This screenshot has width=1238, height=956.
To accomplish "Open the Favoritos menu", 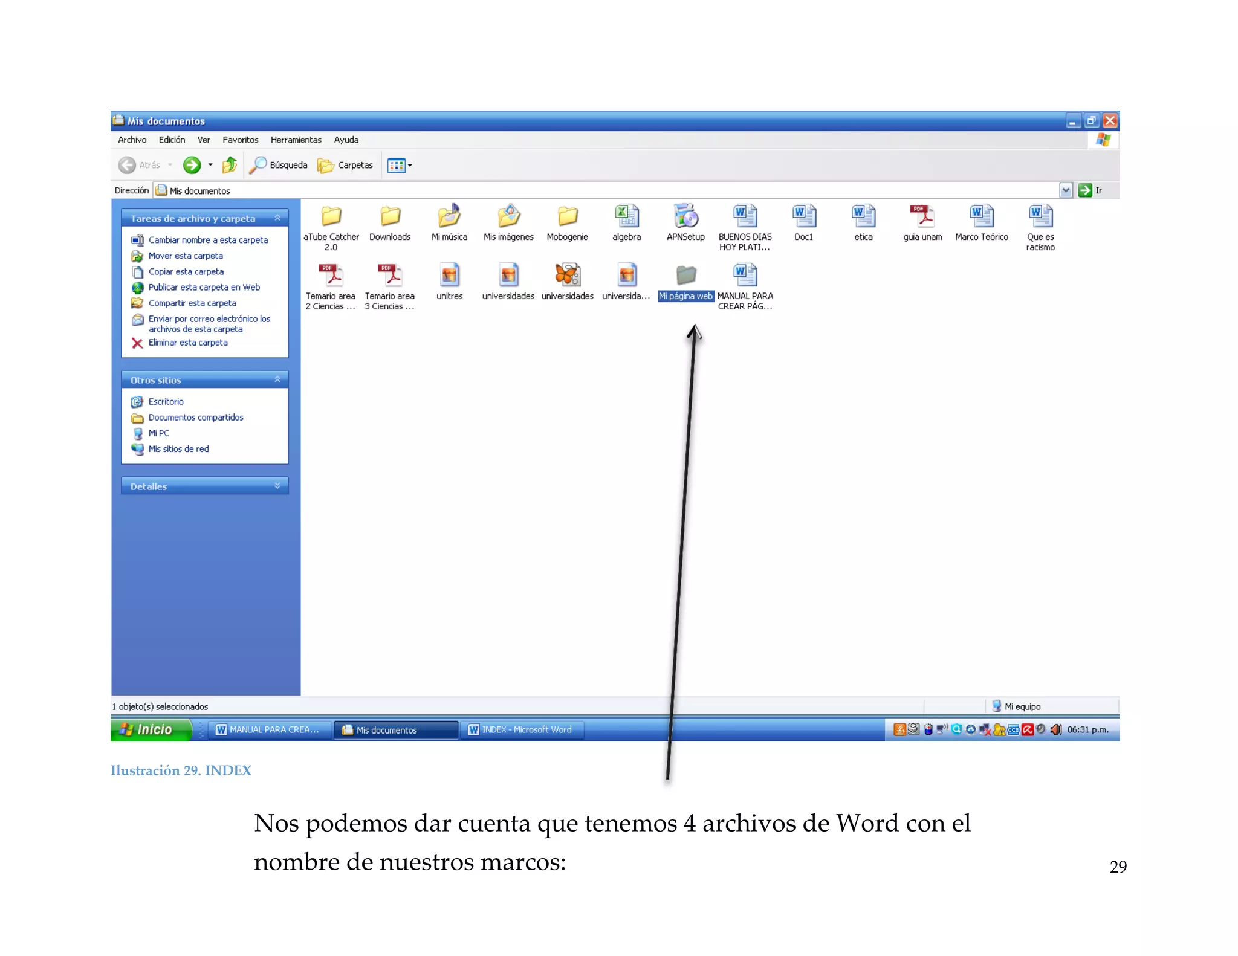I will coord(240,140).
